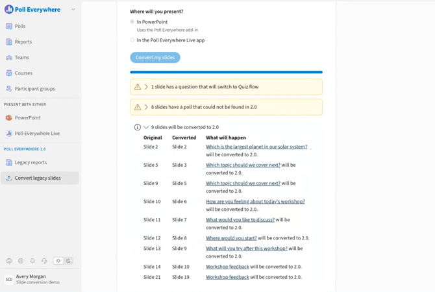Open What will you try after workshop link
The width and height of the screenshot is (435, 292).
(247, 249)
